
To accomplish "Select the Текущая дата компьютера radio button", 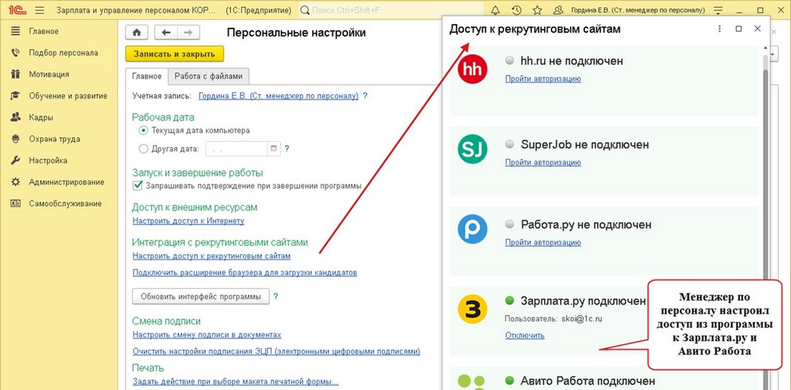I will point(143,130).
